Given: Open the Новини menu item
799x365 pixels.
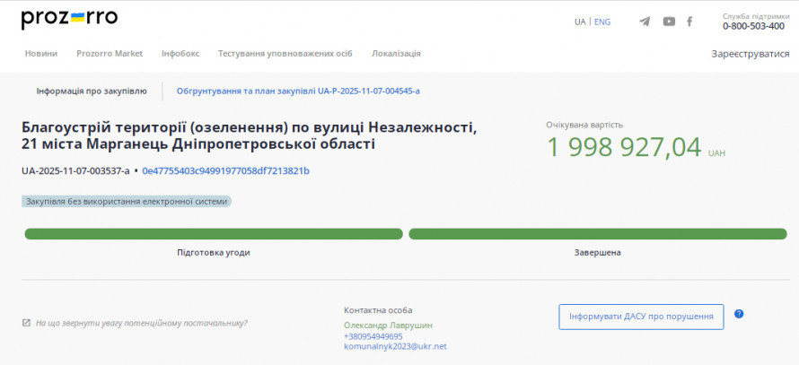Looking at the screenshot, I should click(41, 54).
